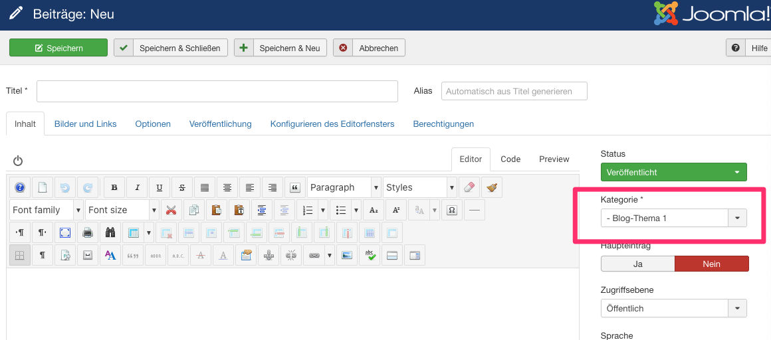The height and width of the screenshot is (340, 771).
Task: Click the paste clipboard icon
Action: tap(217, 210)
